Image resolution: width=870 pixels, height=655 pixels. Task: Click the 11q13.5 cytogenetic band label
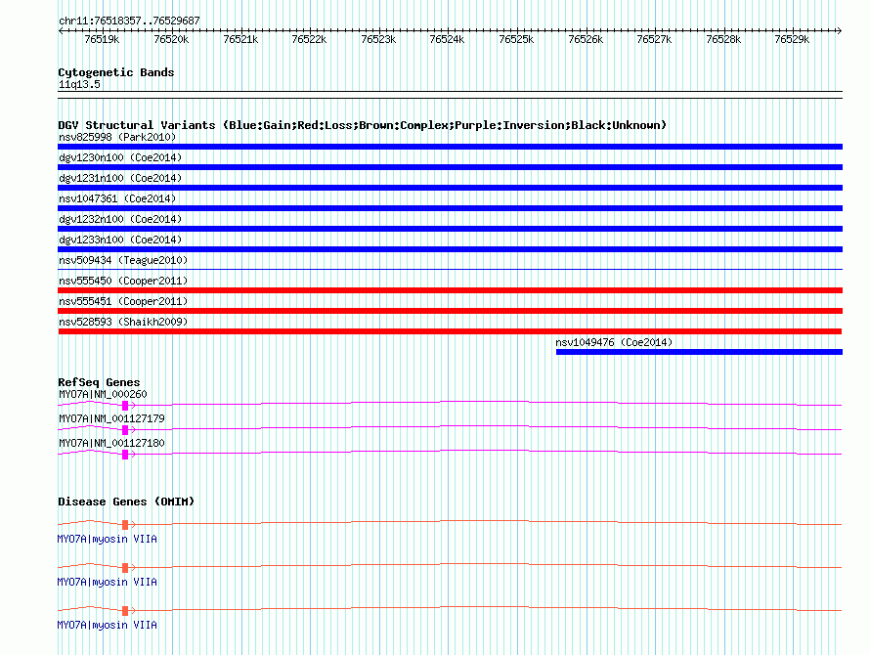pos(79,84)
